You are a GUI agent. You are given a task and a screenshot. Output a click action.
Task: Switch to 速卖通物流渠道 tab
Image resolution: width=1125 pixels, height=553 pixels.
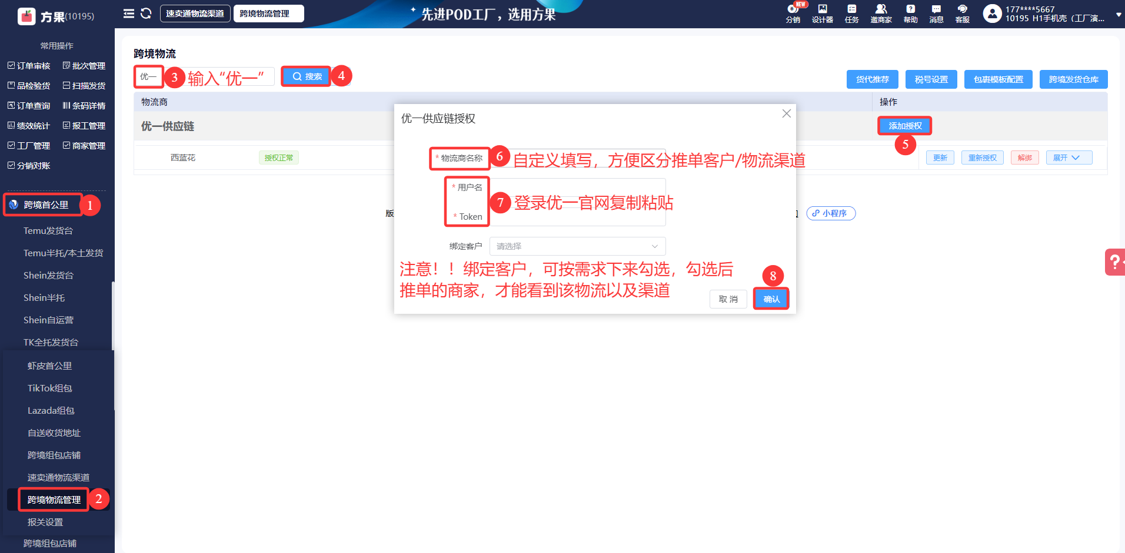coord(195,14)
